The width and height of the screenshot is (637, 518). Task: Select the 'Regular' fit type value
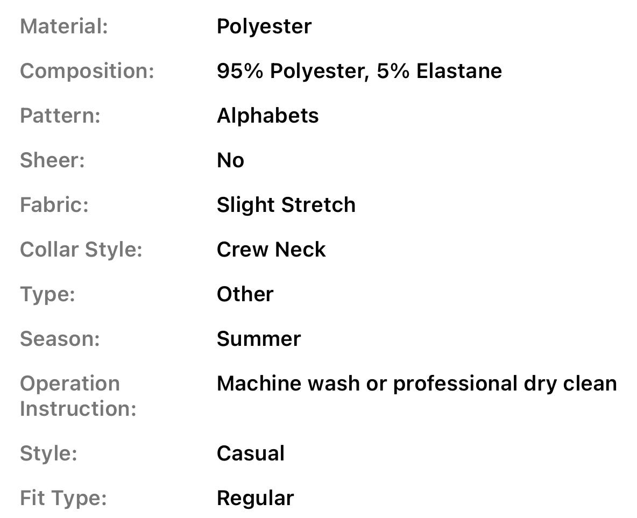(255, 498)
